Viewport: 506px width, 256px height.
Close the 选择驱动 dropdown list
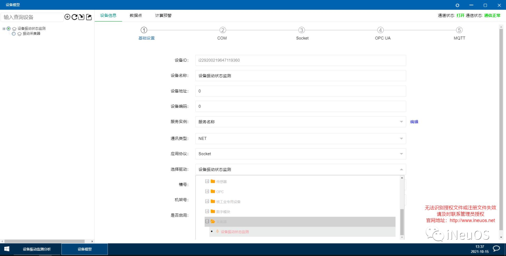pyautogui.click(x=402, y=169)
